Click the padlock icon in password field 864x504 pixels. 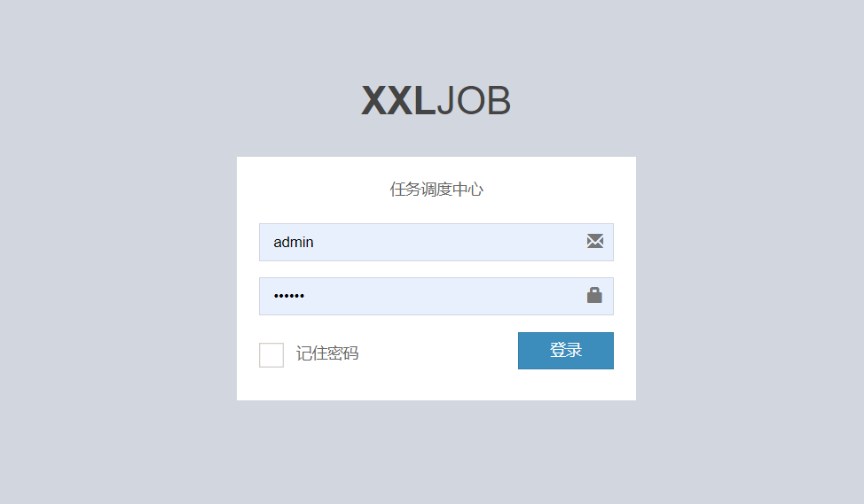[x=594, y=295]
